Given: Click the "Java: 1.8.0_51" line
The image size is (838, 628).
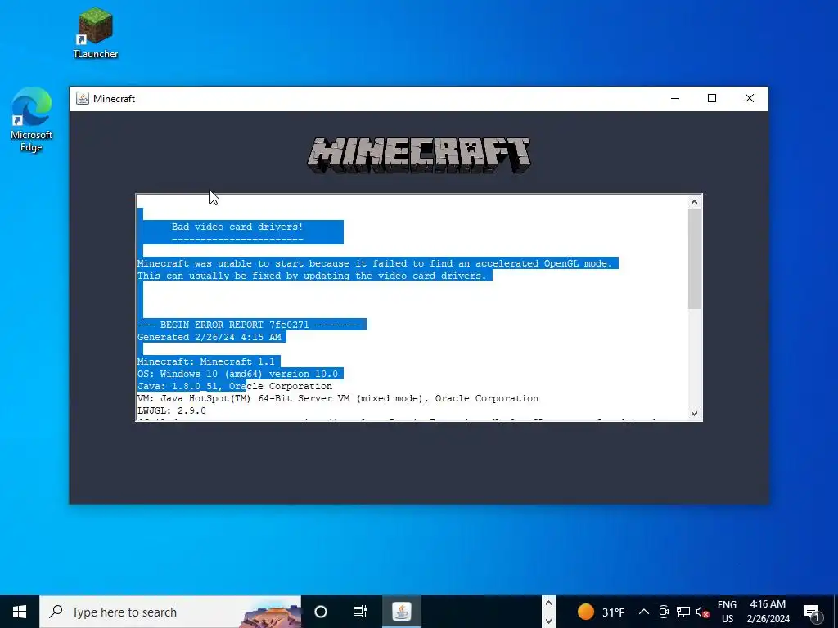Looking at the screenshot, I should point(235,386).
